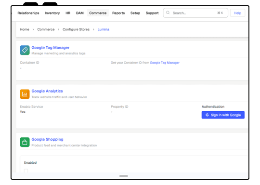Follow the Google Tag Manager help link

click(x=165, y=63)
